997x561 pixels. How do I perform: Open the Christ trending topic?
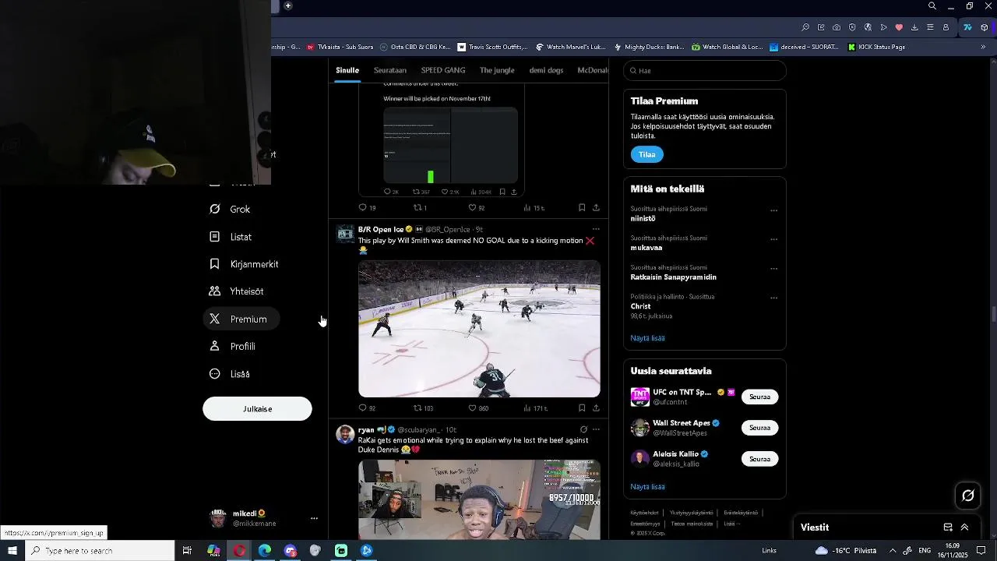pos(640,306)
